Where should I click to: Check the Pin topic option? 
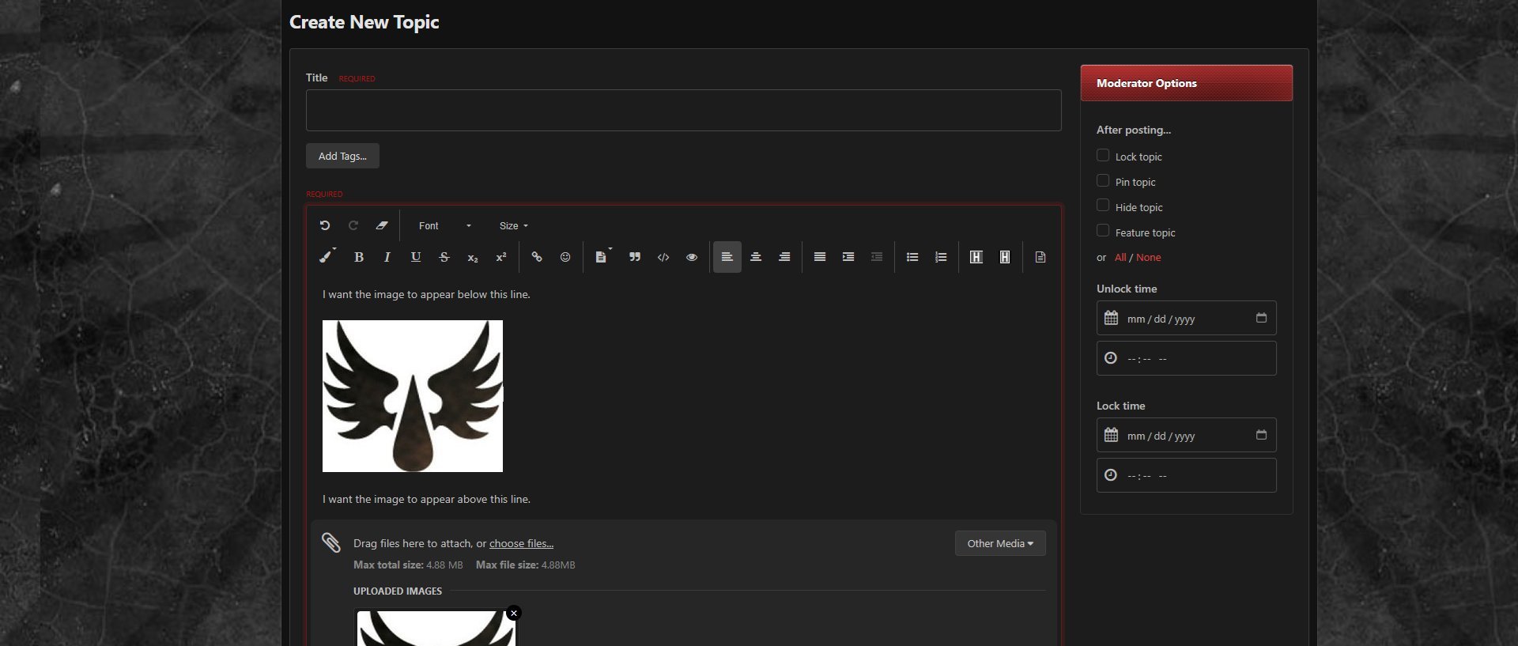[x=1103, y=181]
